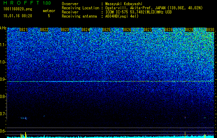Click the date stamp 10.01.16 08:20
217x138 pixels.
[18, 16]
